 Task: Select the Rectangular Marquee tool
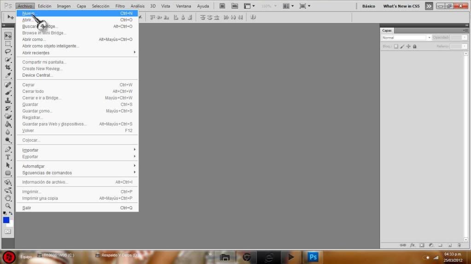[x=8, y=44]
